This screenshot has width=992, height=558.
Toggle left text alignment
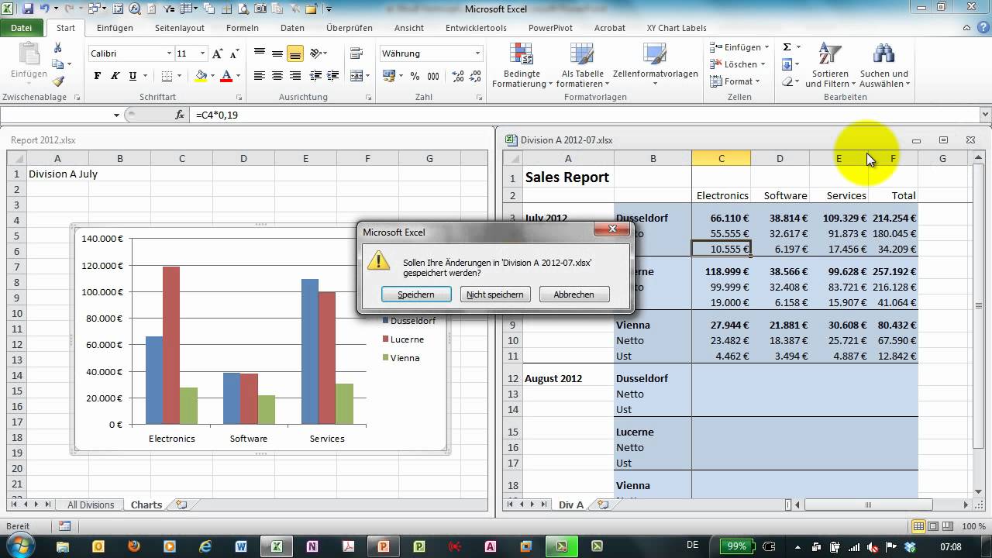259,76
